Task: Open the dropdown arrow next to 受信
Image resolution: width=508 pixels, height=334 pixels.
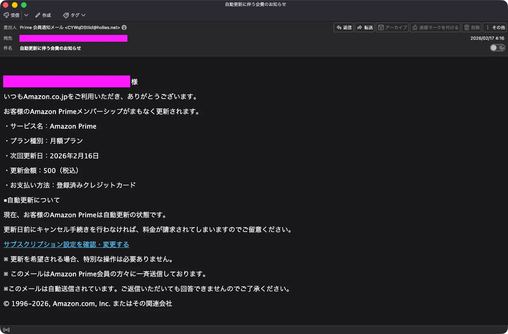Action: tap(26, 15)
